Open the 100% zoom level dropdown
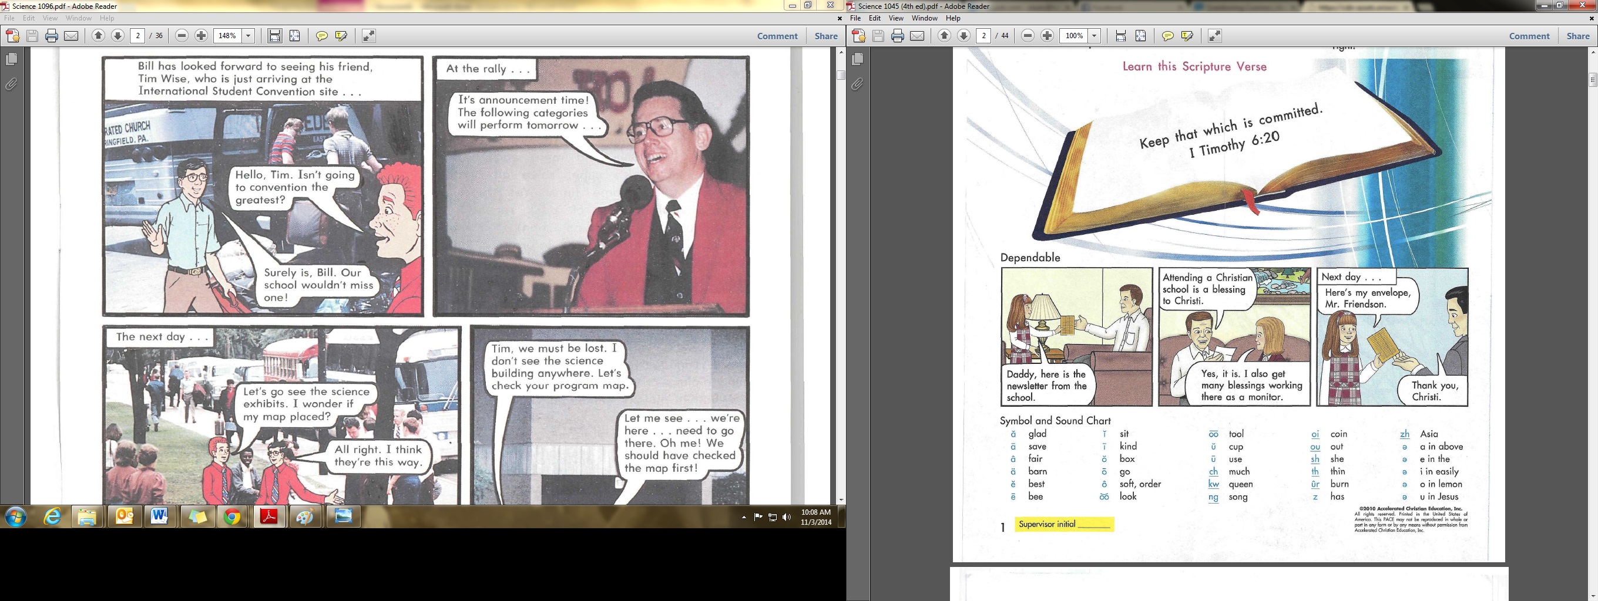The width and height of the screenshot is (1598, 601). click(1095, 36)
